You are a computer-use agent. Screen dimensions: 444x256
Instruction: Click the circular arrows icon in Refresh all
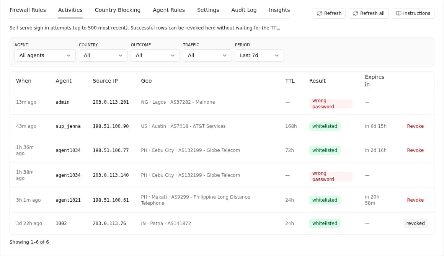(355, 13)
